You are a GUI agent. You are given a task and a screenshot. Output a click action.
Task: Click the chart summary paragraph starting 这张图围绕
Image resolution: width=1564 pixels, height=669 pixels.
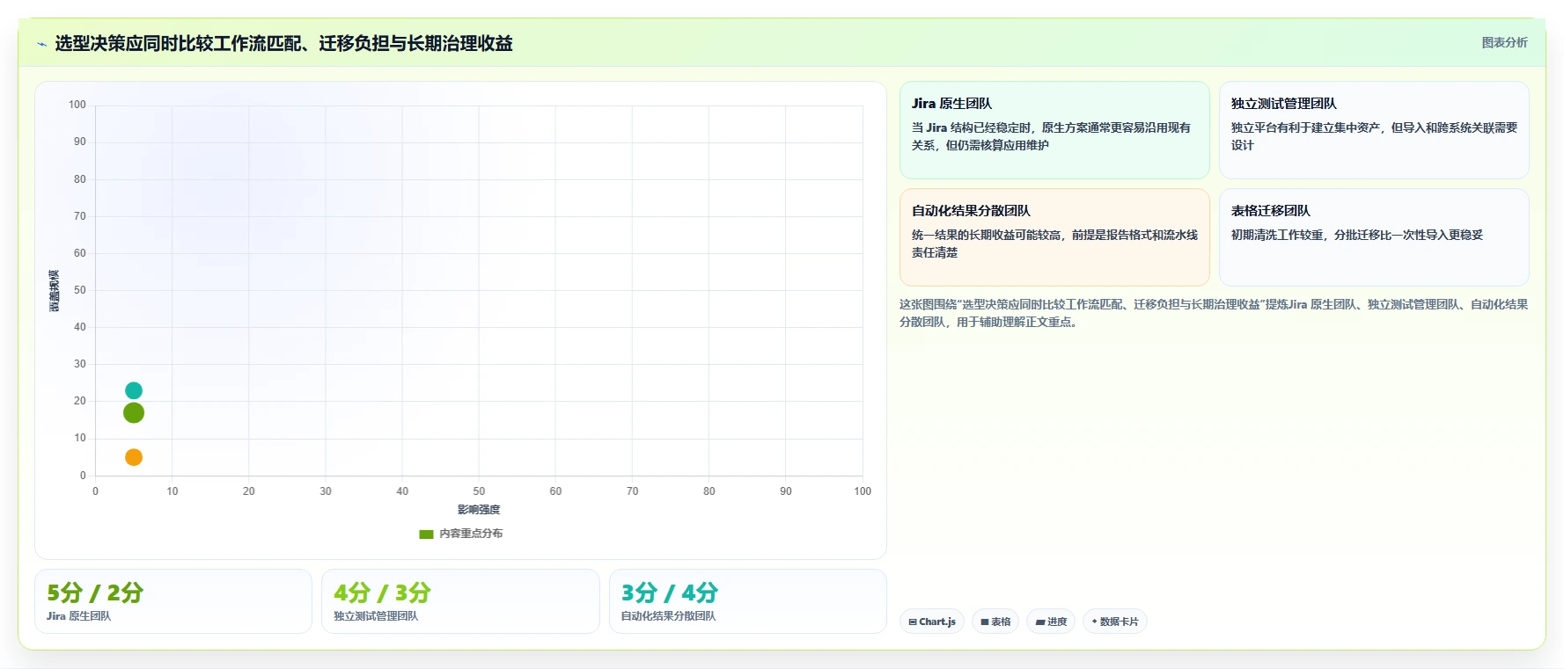1214,313
